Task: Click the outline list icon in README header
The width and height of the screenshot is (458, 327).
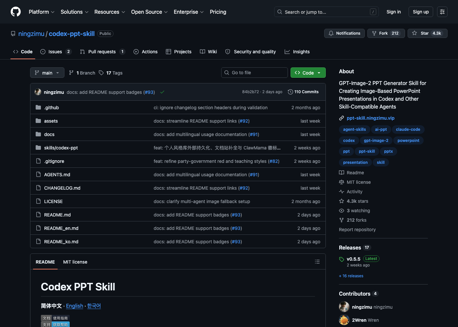Action: coord(317,262)
